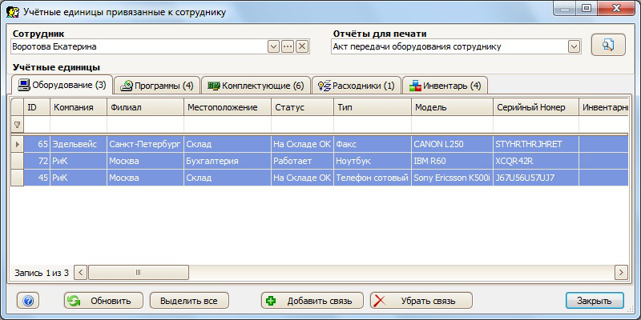Select the IBM R60 model cell
Screen dimensions: 641x320
pyautogui.click(x=452, y=162)
